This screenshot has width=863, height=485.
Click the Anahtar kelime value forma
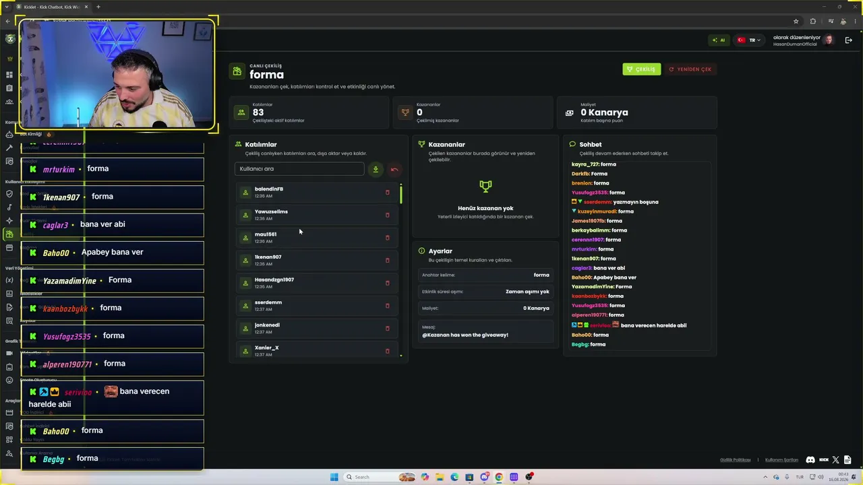click(541, 275)
